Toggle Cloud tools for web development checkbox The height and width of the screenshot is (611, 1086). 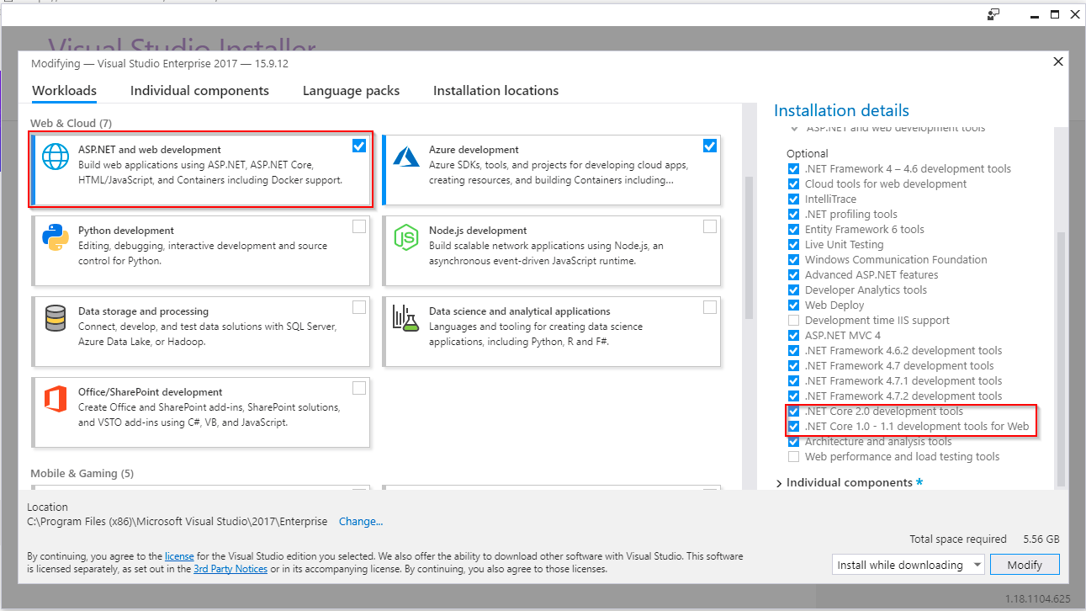click(793, 183)
